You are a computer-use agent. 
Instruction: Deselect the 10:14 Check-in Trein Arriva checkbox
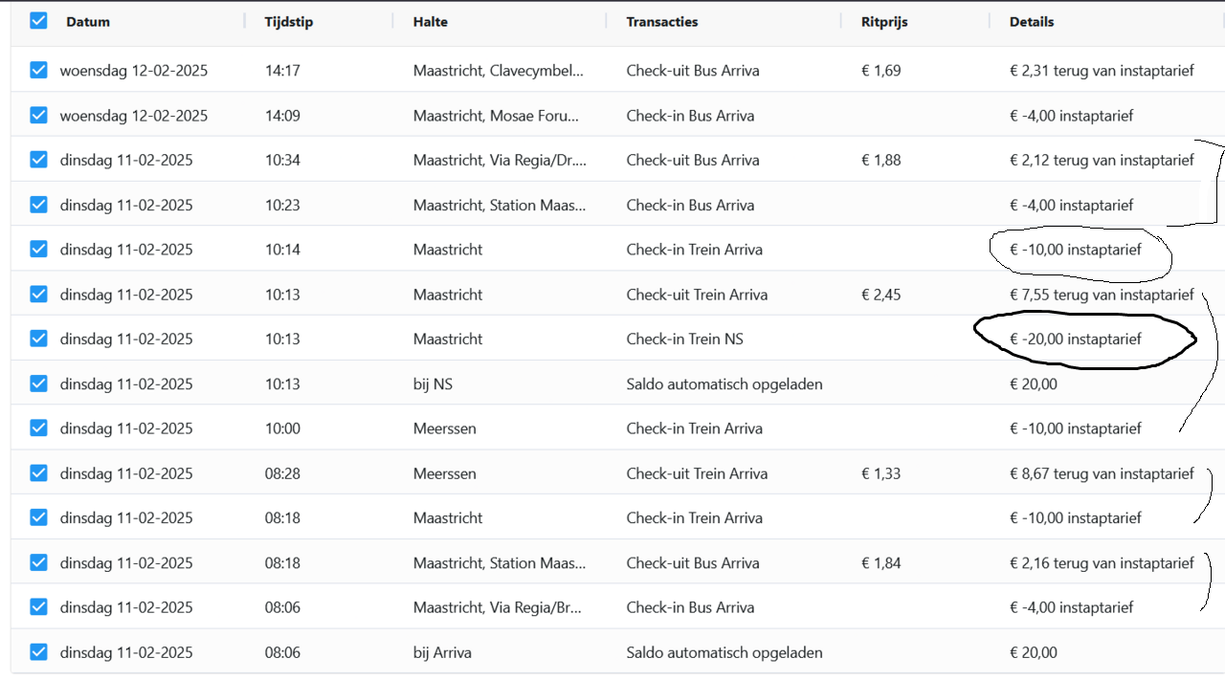click(x=38, y=249)
